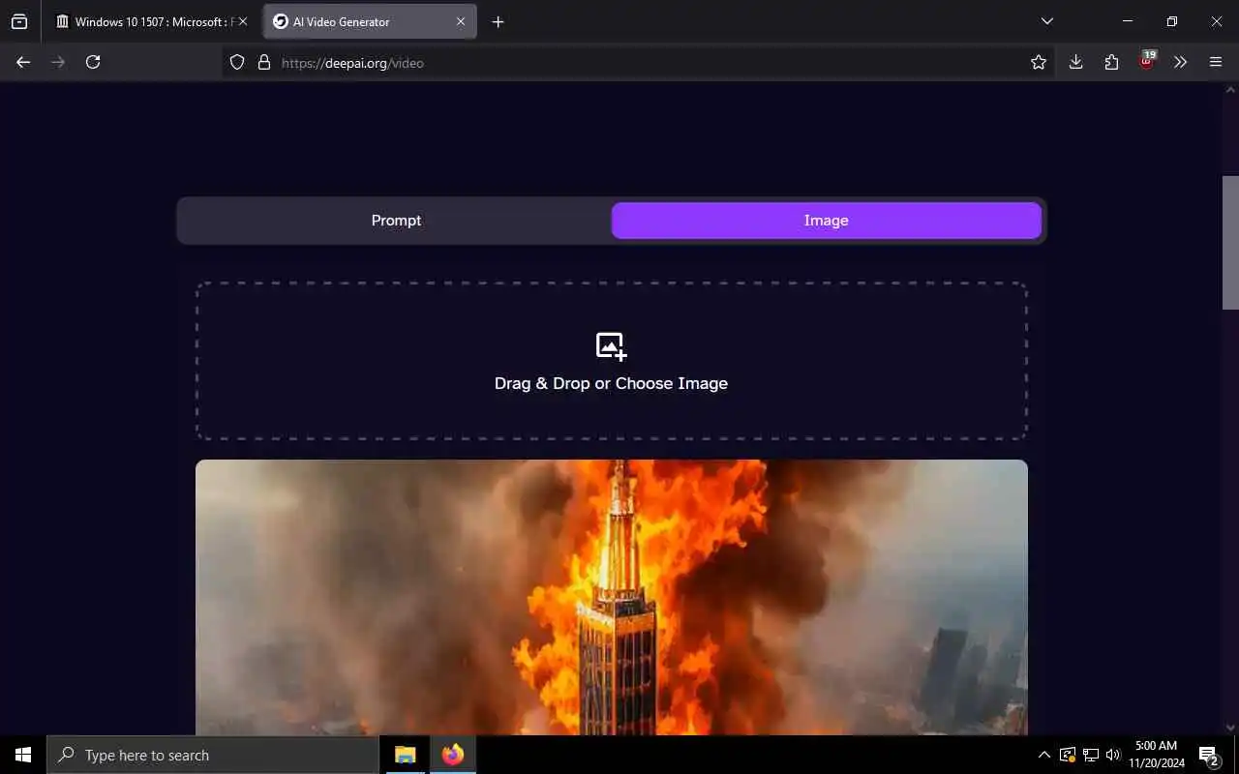
Task: Open the volume speaker tray icon
Action: click(x=1113, y=755)
